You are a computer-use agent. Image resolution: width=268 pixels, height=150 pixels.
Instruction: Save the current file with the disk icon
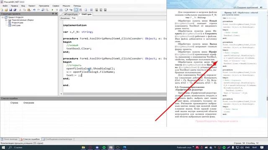(x=10, y=10)
